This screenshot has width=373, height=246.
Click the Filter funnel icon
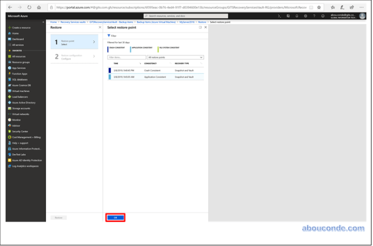point(109,35)
